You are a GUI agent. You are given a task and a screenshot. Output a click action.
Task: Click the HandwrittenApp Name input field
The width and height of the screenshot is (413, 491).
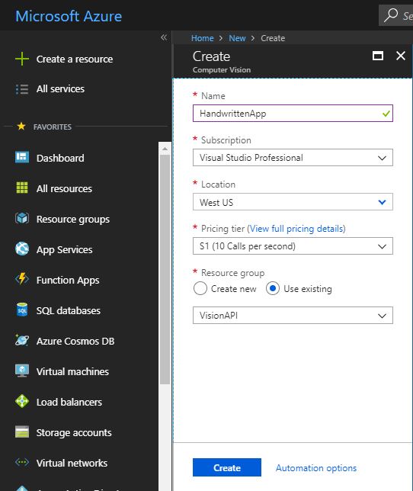(x=293, y=114)
